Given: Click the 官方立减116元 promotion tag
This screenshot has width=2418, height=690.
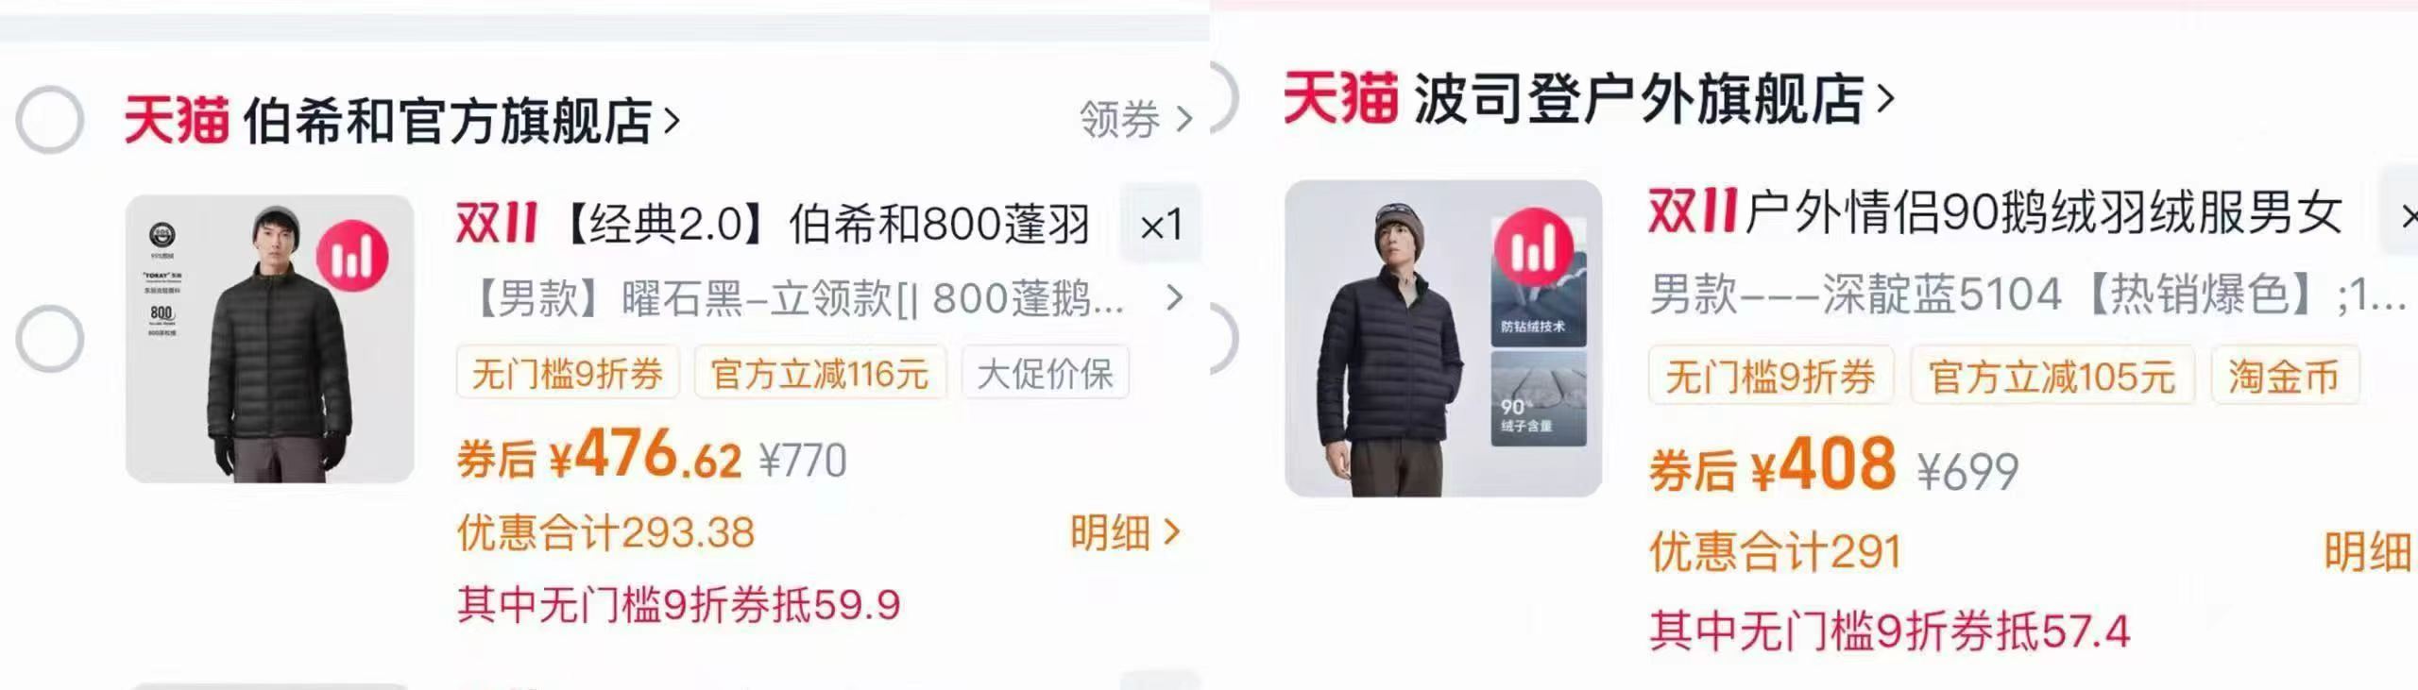Looking at the screenshot, I should point(820,374).
